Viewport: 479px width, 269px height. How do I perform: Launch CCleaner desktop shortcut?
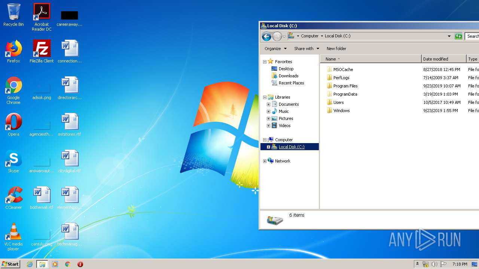13,198
